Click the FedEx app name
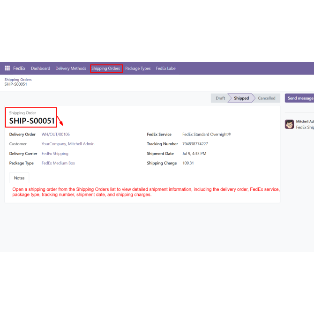Image resolution: width=314 pixels, height=314 pixels. click(x=19, y=68)
